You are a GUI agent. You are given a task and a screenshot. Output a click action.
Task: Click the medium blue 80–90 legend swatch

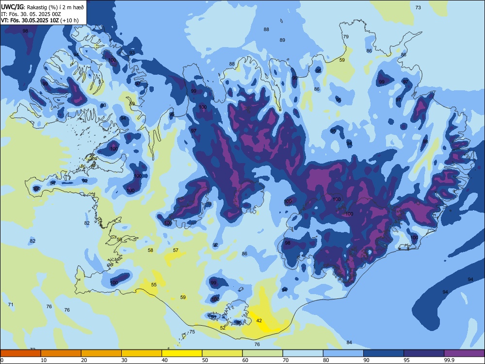point(343,353)
